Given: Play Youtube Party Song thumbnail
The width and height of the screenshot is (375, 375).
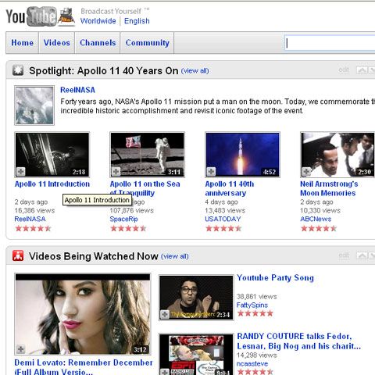Looking at the screenshot, I should 196,298.
